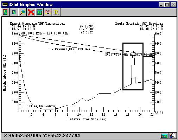Click the copy to clipboard icon
Screen dimensions: 178x140
[172, 136]
